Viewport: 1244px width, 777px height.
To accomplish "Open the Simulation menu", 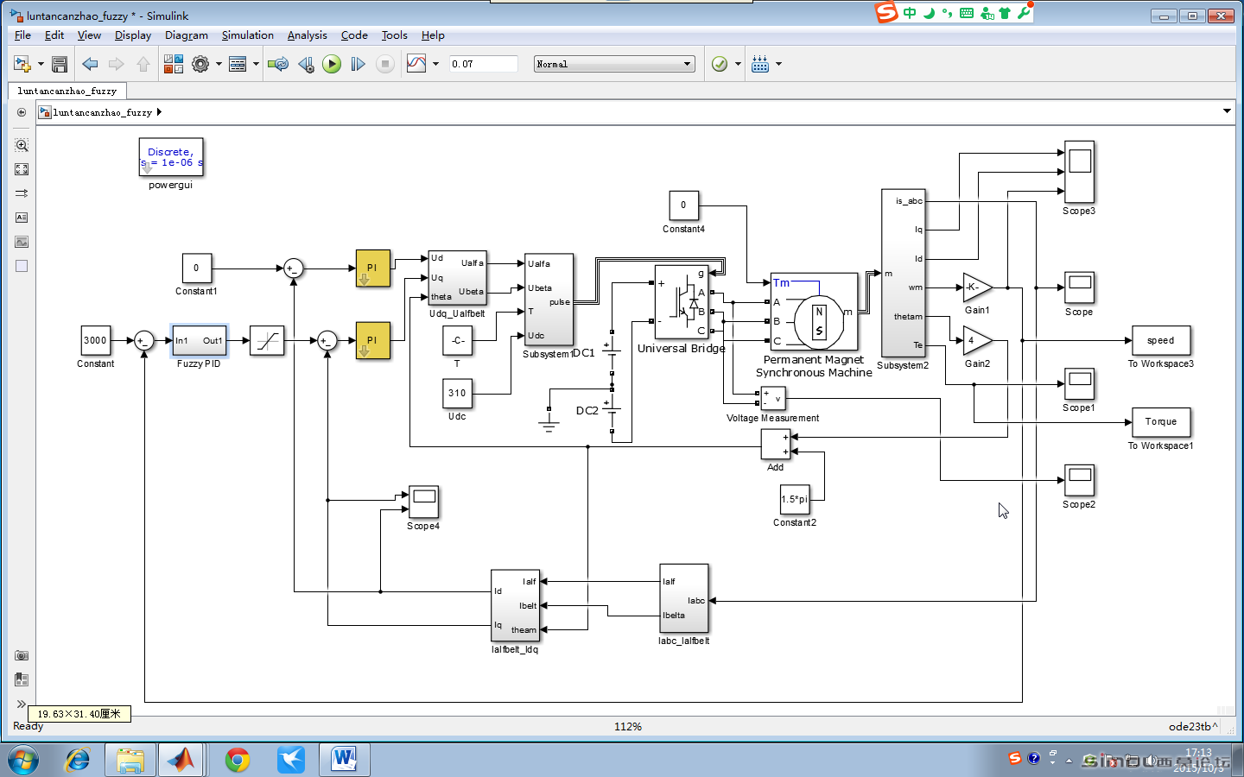I will tap(247, 35).
